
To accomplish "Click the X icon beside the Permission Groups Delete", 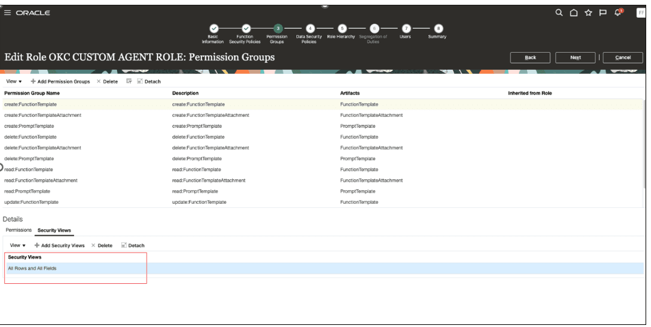I will pos(99,81).
